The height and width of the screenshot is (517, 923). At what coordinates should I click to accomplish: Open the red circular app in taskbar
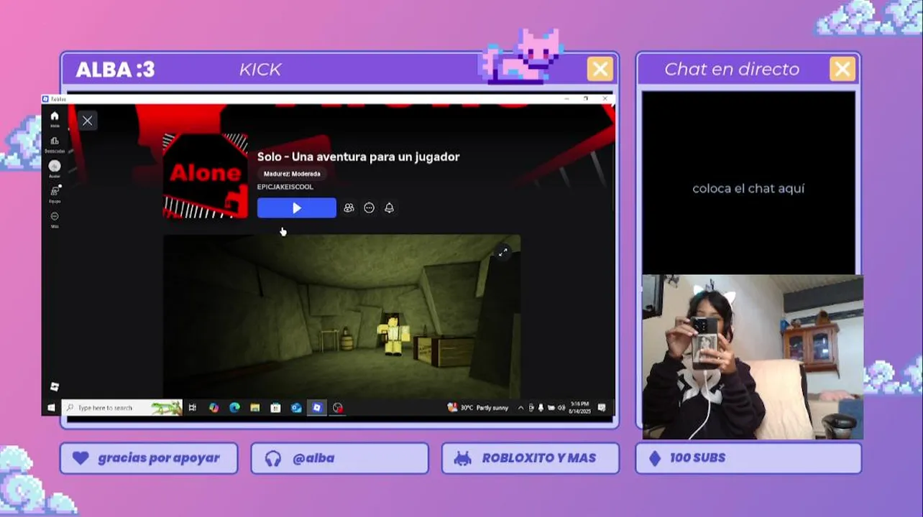coord(338,407)
